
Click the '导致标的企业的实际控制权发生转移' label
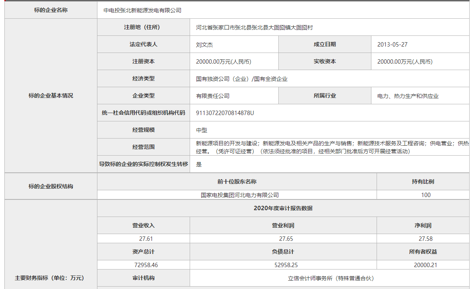(x=144, y=164)
